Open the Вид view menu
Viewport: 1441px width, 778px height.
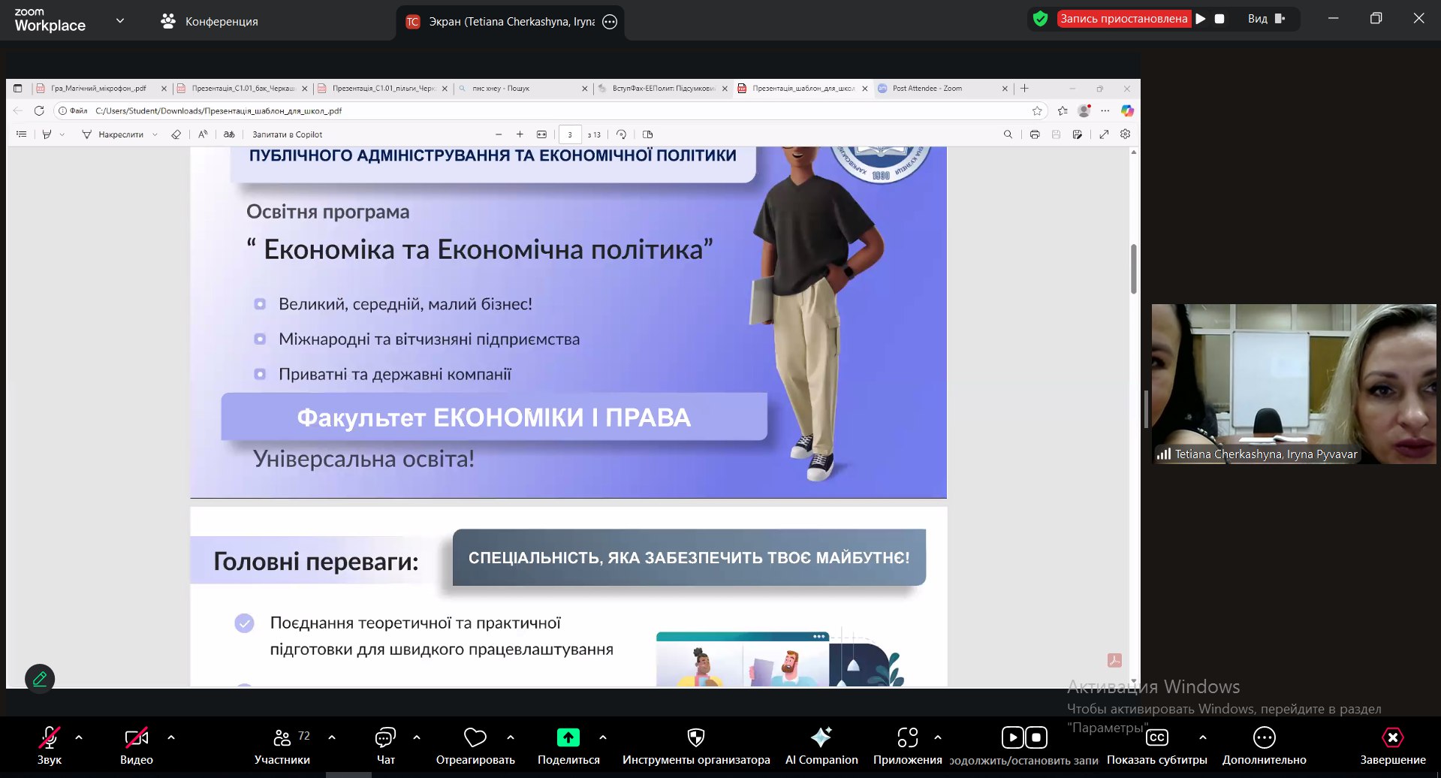coord(1266,19)
